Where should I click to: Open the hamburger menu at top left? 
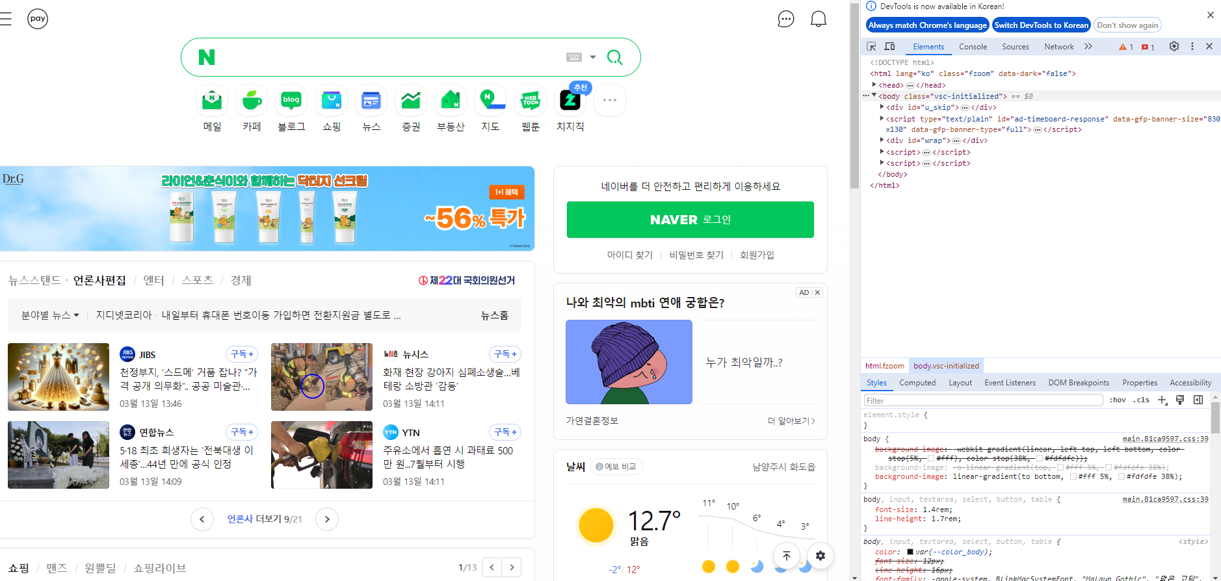click(x=6, y=19)
